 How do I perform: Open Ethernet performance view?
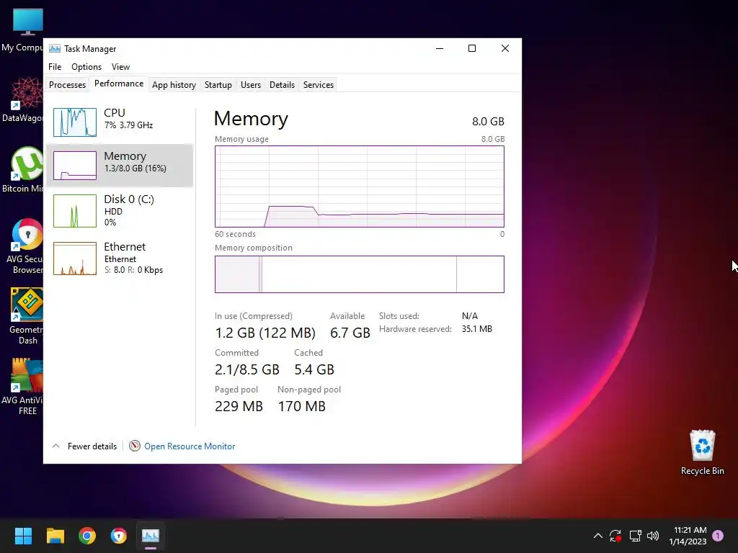[120, 258]
